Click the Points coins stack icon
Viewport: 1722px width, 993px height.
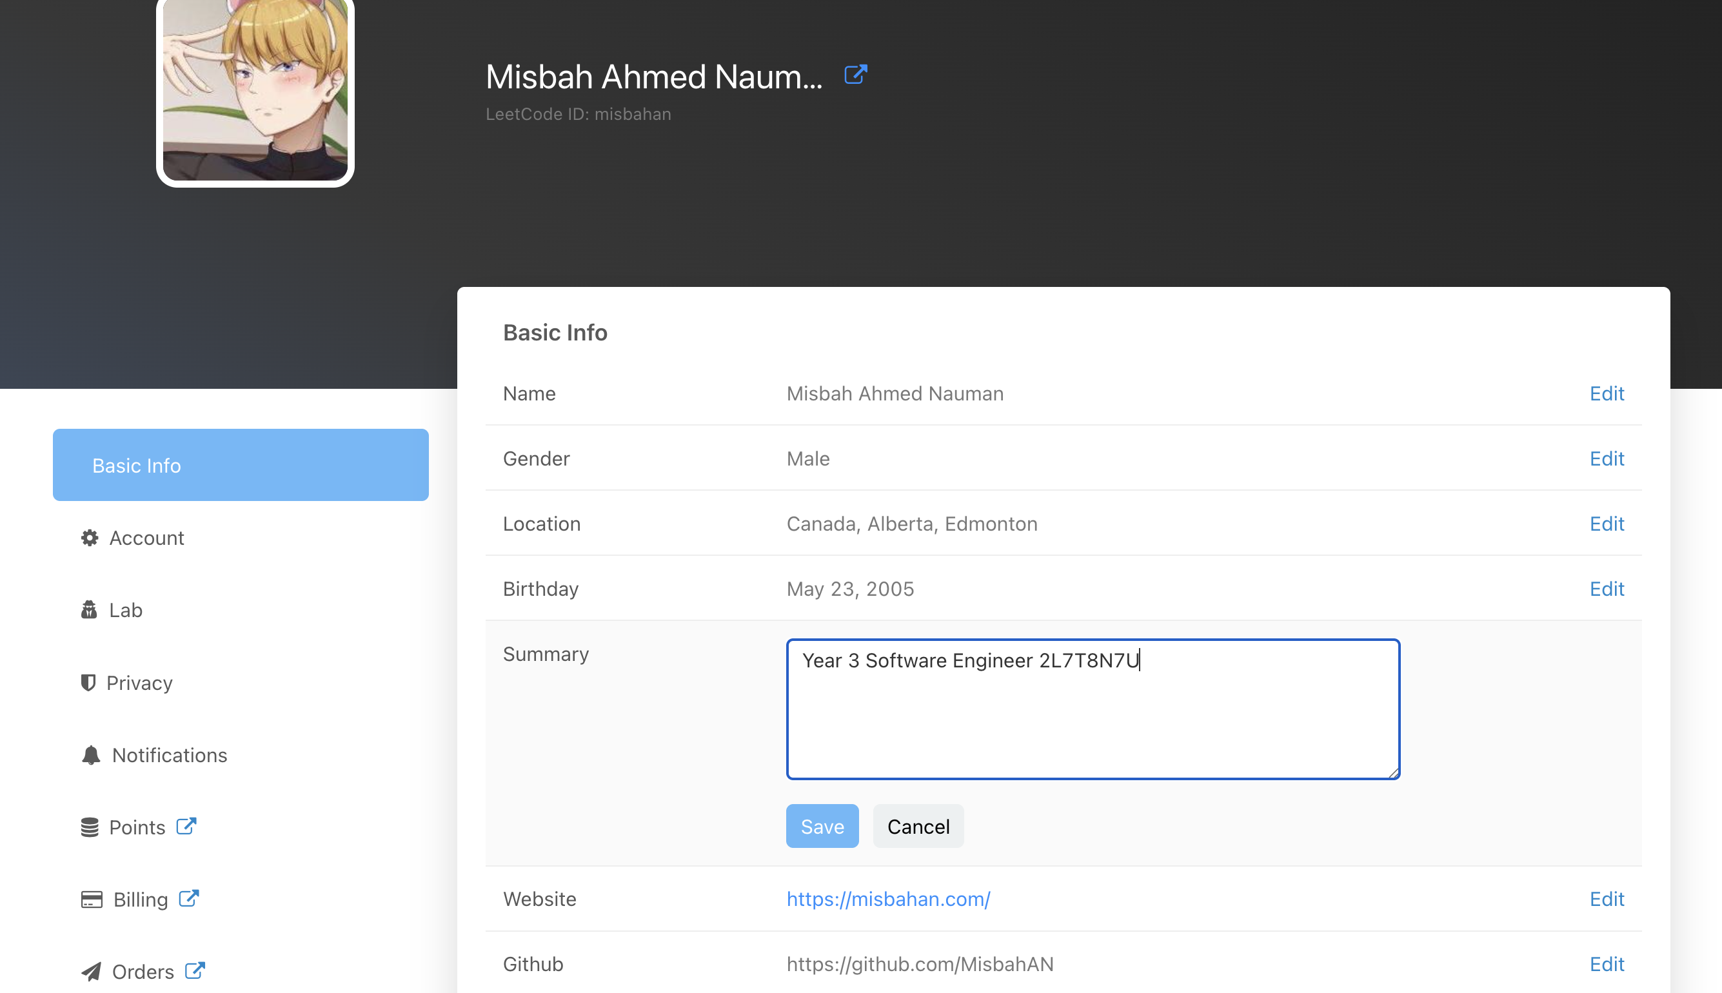(90, 827)
